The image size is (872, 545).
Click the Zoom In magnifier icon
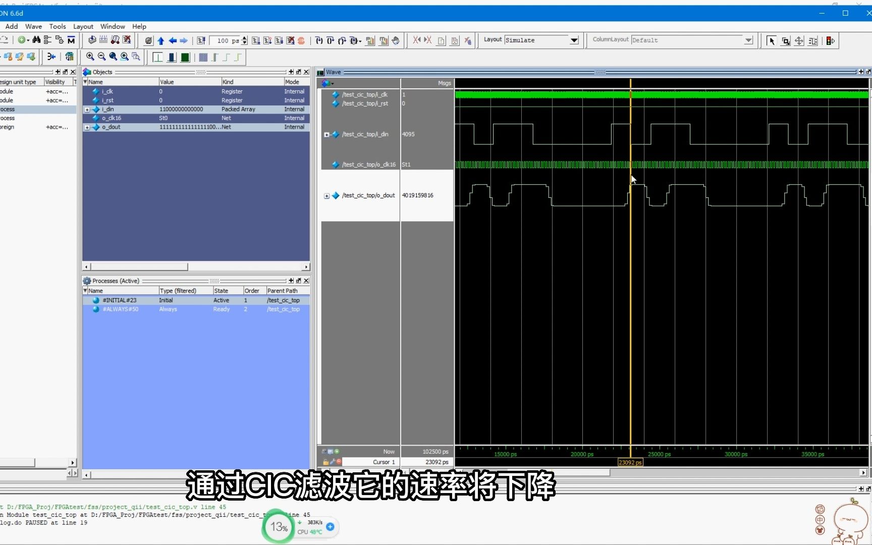(x=90, y=57)
